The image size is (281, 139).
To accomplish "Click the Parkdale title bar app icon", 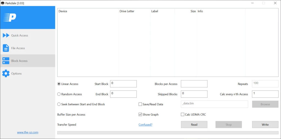I will [3, 3].
